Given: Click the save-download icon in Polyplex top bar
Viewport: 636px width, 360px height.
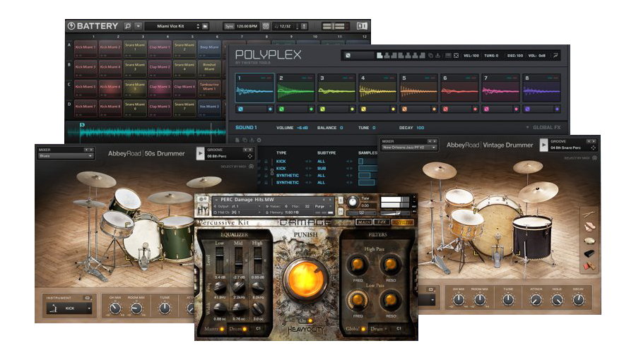Looking at the screenshot, I should pos(438,56).
